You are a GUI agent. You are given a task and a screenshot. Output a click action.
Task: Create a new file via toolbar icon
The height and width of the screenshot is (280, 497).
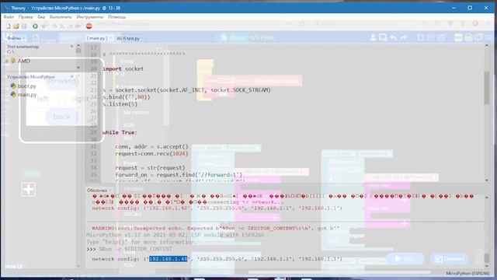pos(9,26)
